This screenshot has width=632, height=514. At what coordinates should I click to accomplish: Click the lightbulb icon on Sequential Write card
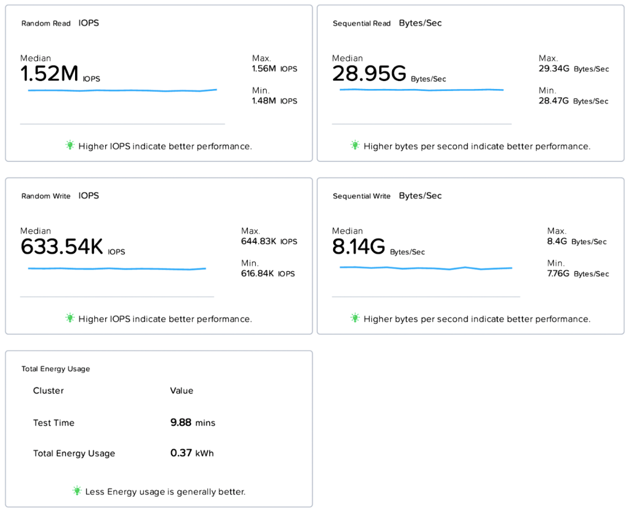355,318
